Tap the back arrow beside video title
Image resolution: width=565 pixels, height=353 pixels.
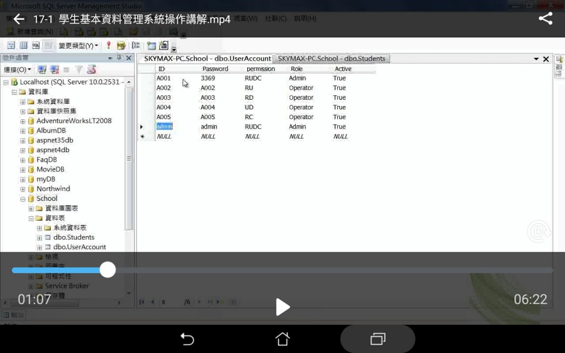(x=19, y=19)
